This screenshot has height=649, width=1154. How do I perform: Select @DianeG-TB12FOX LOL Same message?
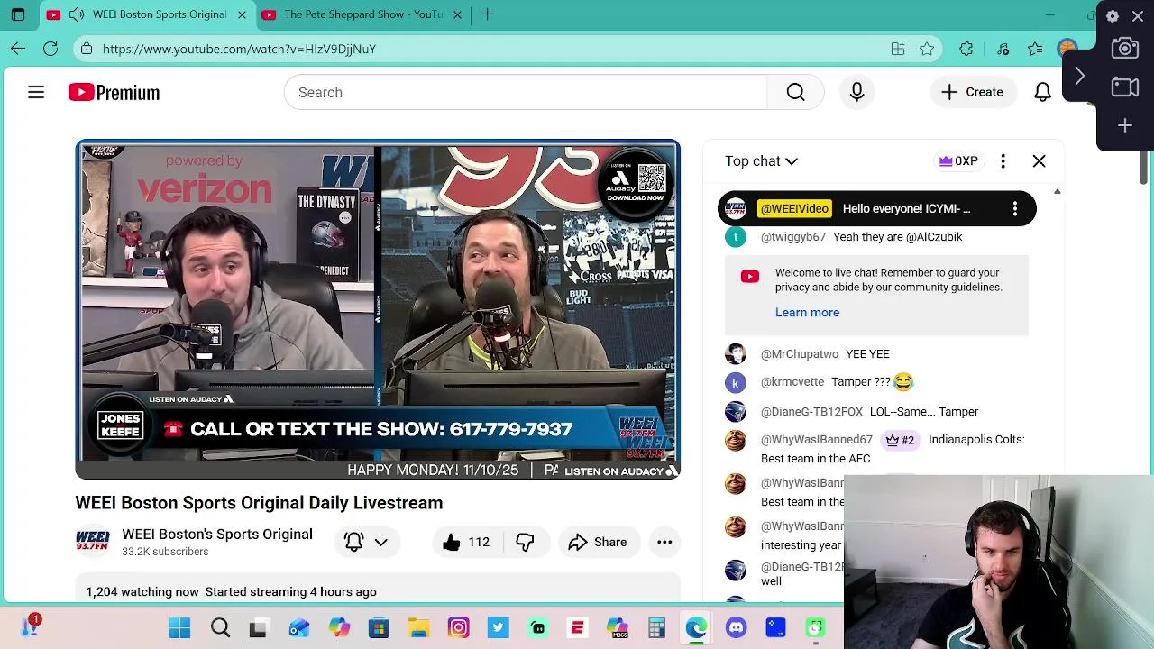[877, 411]
